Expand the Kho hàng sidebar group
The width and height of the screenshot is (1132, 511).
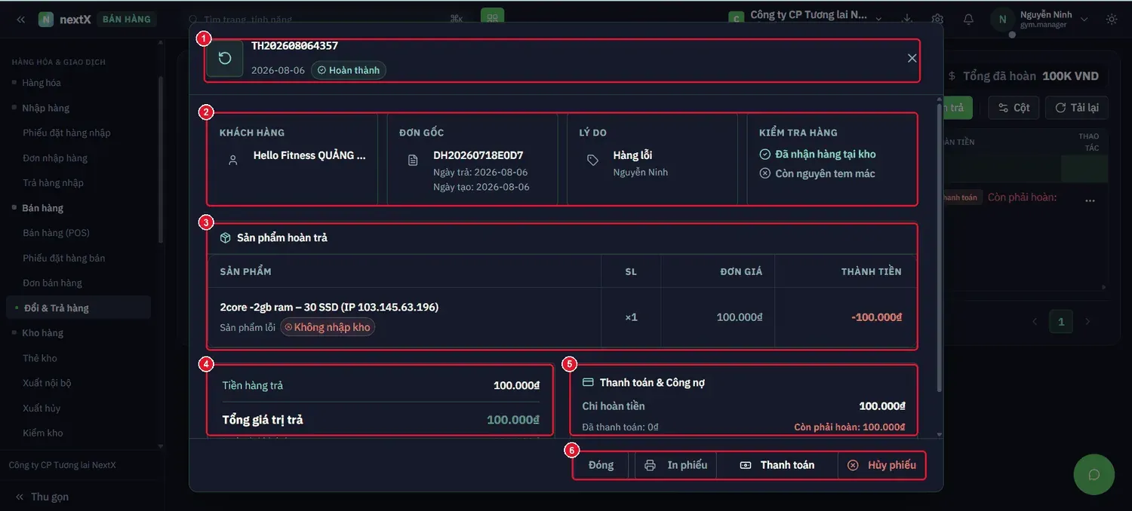[x=42, y=333]
